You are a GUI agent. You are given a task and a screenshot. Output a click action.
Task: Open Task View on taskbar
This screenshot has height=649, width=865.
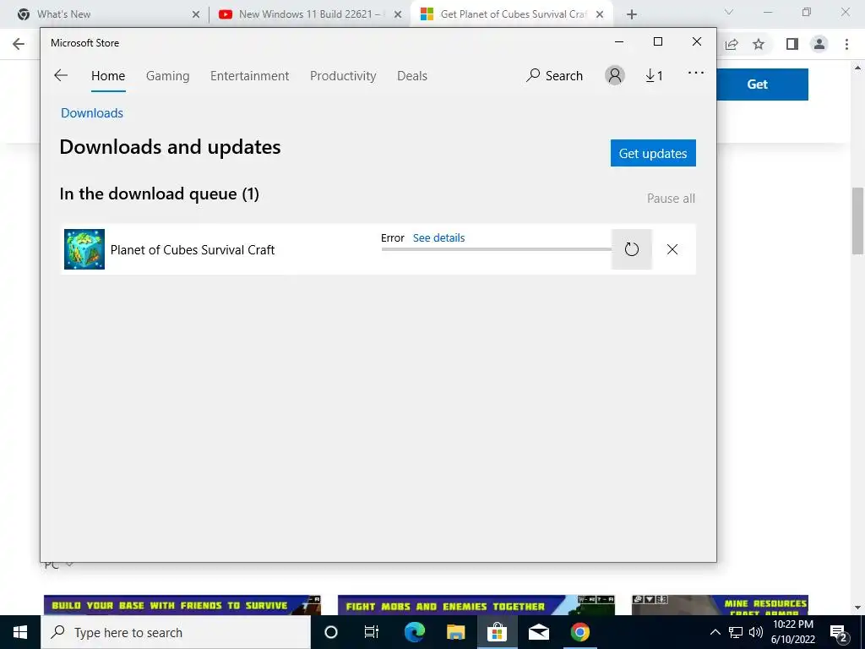click(x=372, y=632)
